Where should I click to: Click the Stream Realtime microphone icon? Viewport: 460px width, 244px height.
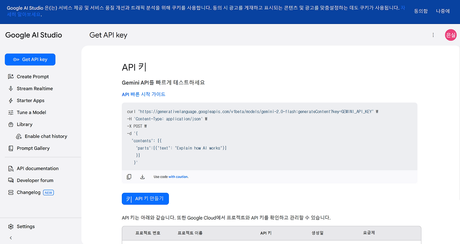(x=11, y=88)
